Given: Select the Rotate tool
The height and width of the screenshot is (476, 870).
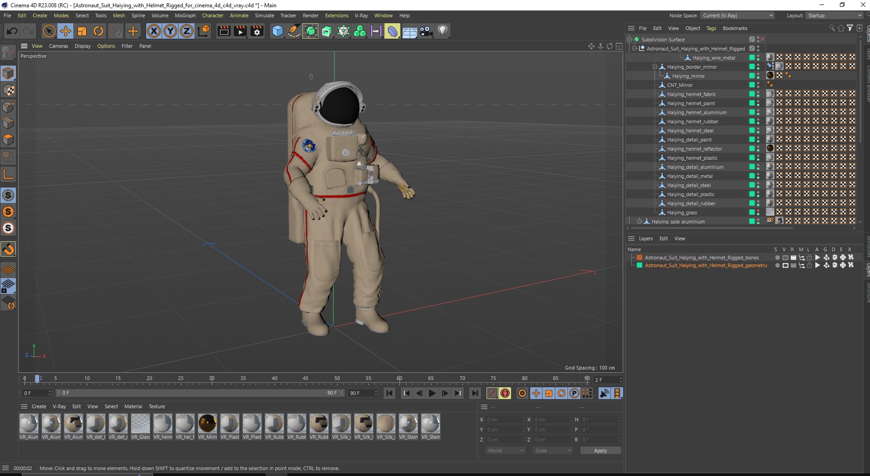Looking at the screenshot, I should pos(98,31).
